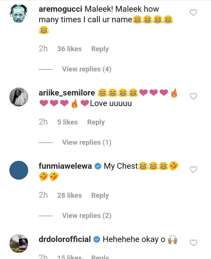This screenshot has width=211, height=259.
Task: Open the ariike_semilore username link
Action: pyautogui.click(x=67, y=93)
